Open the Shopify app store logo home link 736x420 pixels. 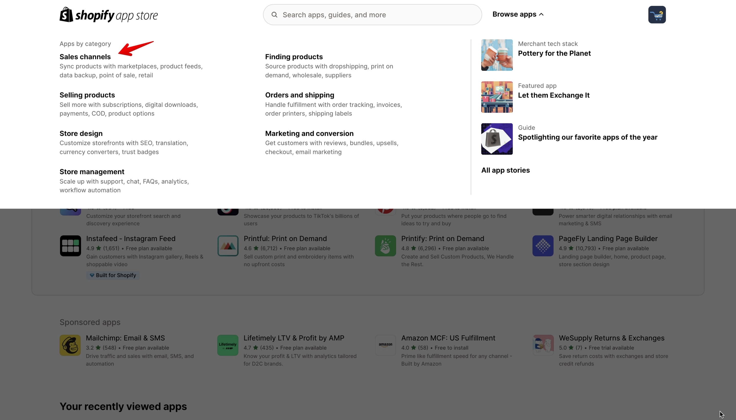point(109,15)
